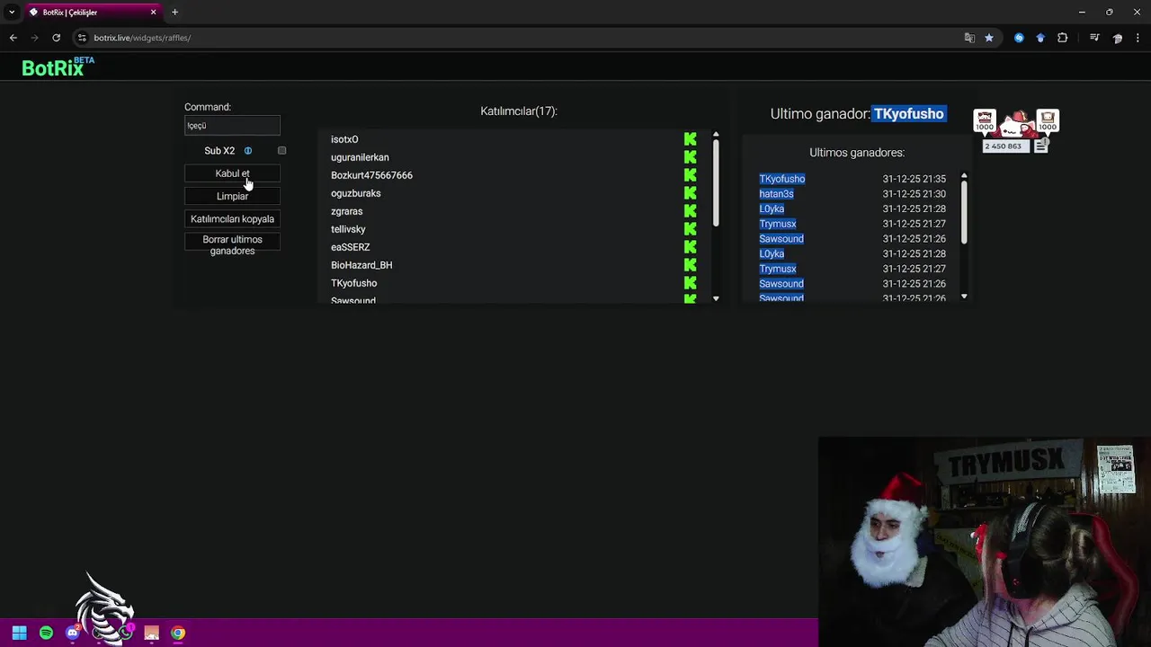Click the left 1000 badge on widget
This screenshot has height=647, width=1151.
[986, 121]
